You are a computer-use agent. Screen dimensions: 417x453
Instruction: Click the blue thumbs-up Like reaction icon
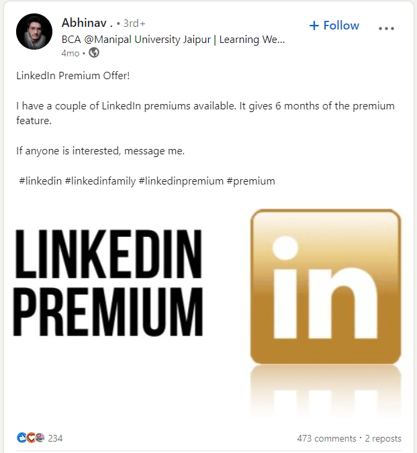click(x=21, y=438)
